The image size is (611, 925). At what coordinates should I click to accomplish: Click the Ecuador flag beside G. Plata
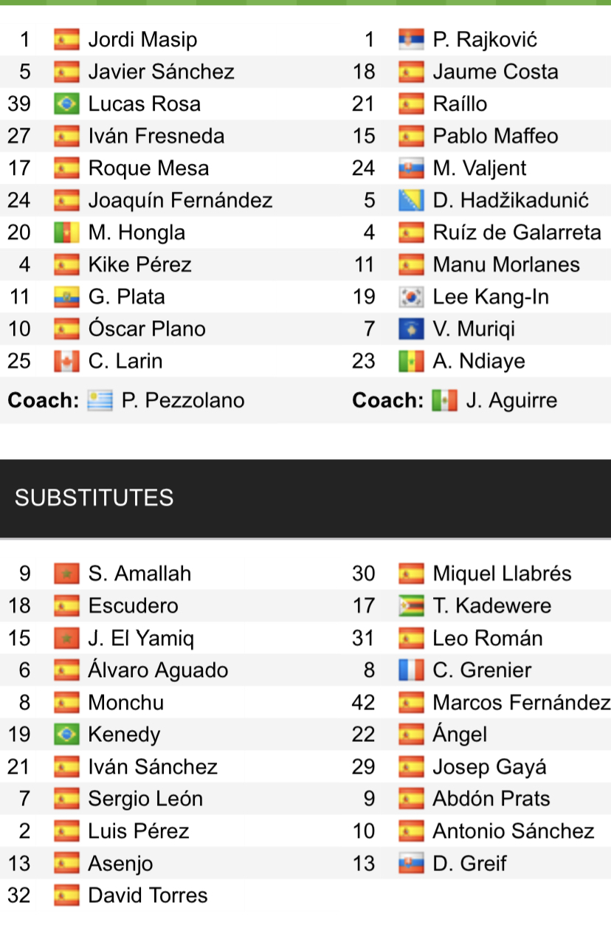66,298
